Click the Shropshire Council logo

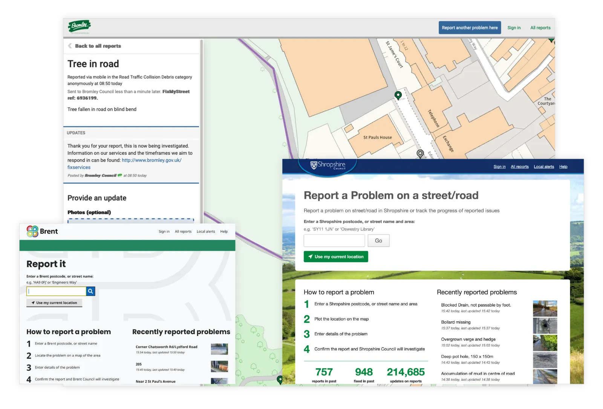point(328,165)
